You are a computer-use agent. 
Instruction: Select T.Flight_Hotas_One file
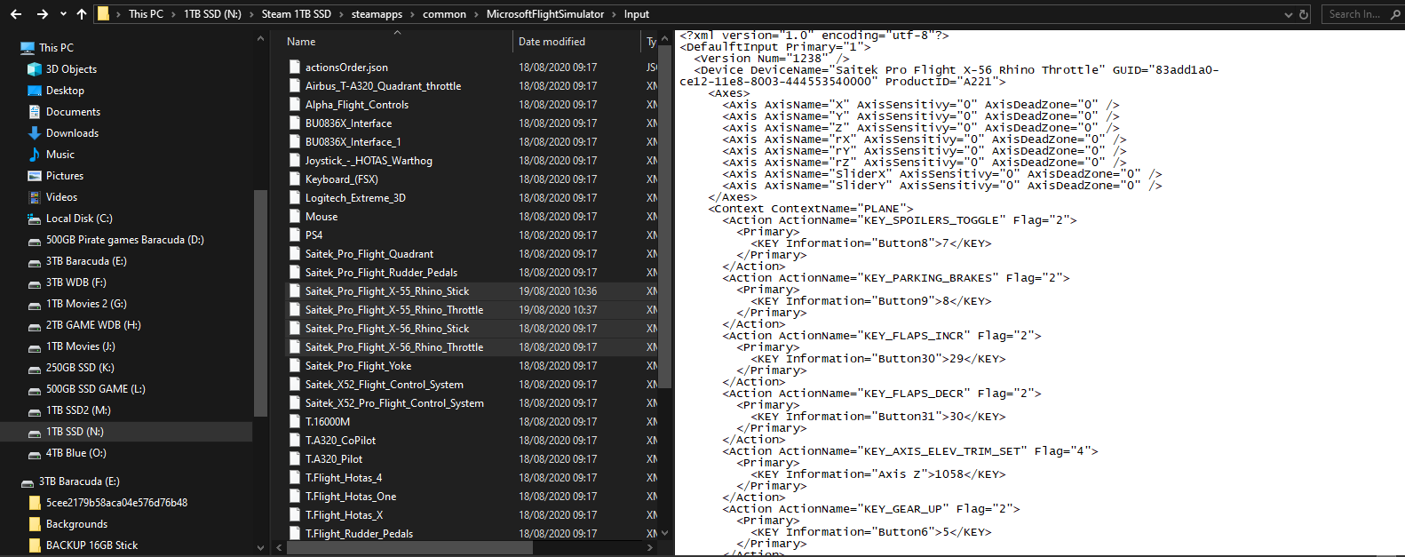[351, 497]
